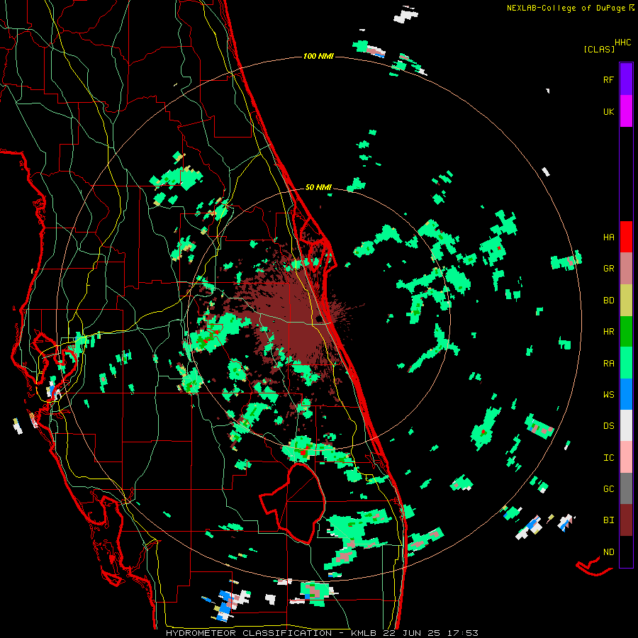Click the 'BI' legend label
The width and height of the screenshot is (638, 638).
coord(608,520)
